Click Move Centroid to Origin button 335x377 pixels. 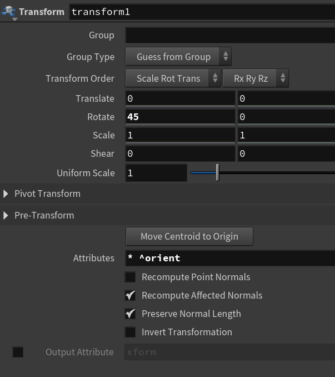pos(189,236)
